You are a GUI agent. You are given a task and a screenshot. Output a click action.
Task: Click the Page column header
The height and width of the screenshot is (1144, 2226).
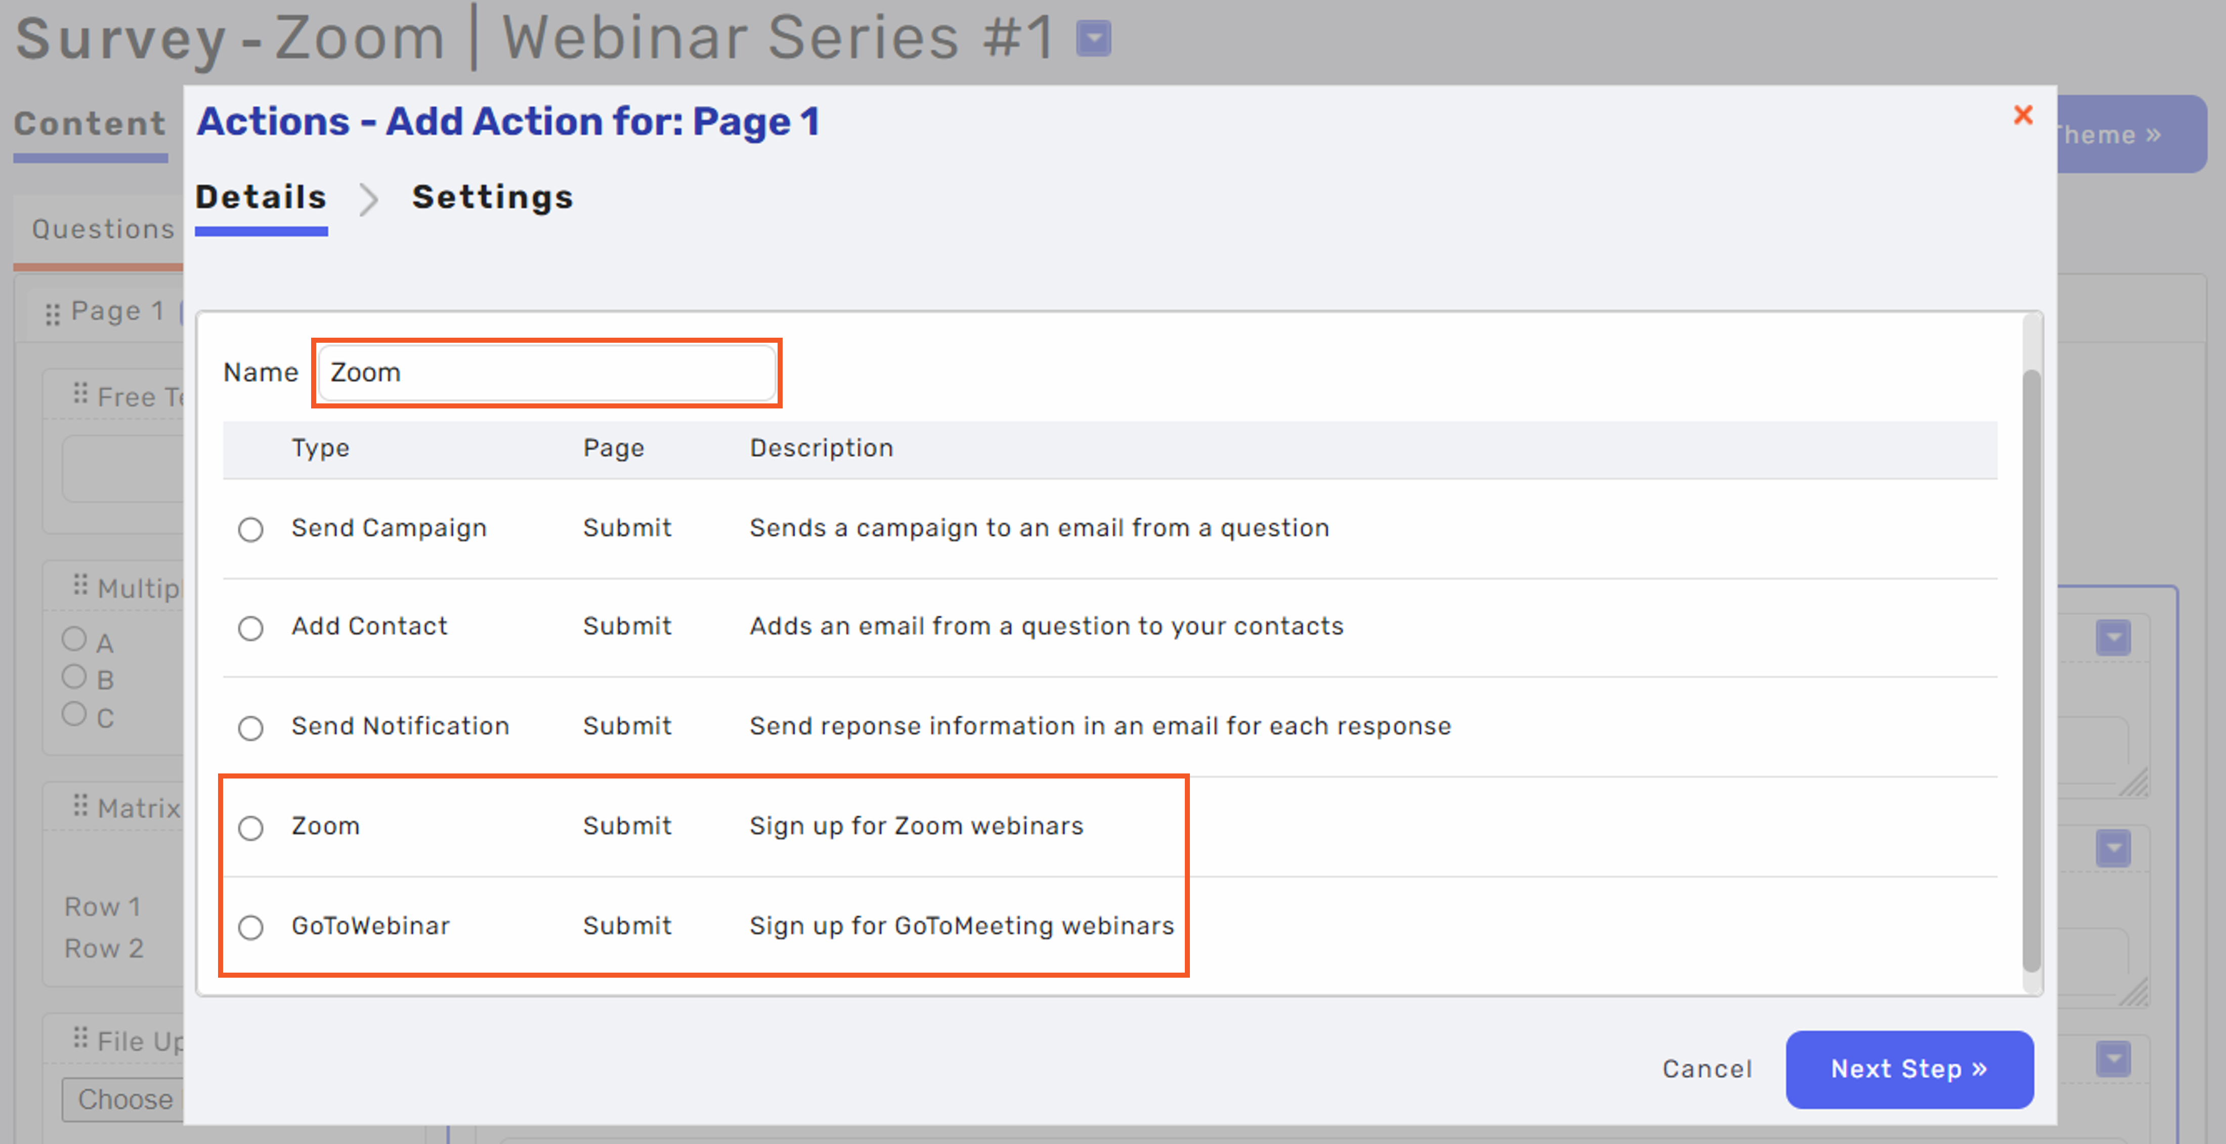[x=614, y=449]
